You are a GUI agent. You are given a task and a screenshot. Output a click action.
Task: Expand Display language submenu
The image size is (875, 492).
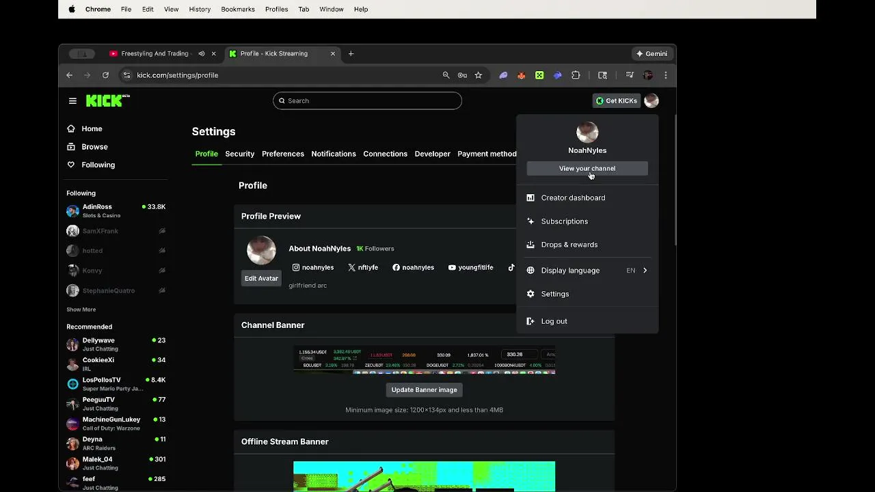(x=587, y=271)
